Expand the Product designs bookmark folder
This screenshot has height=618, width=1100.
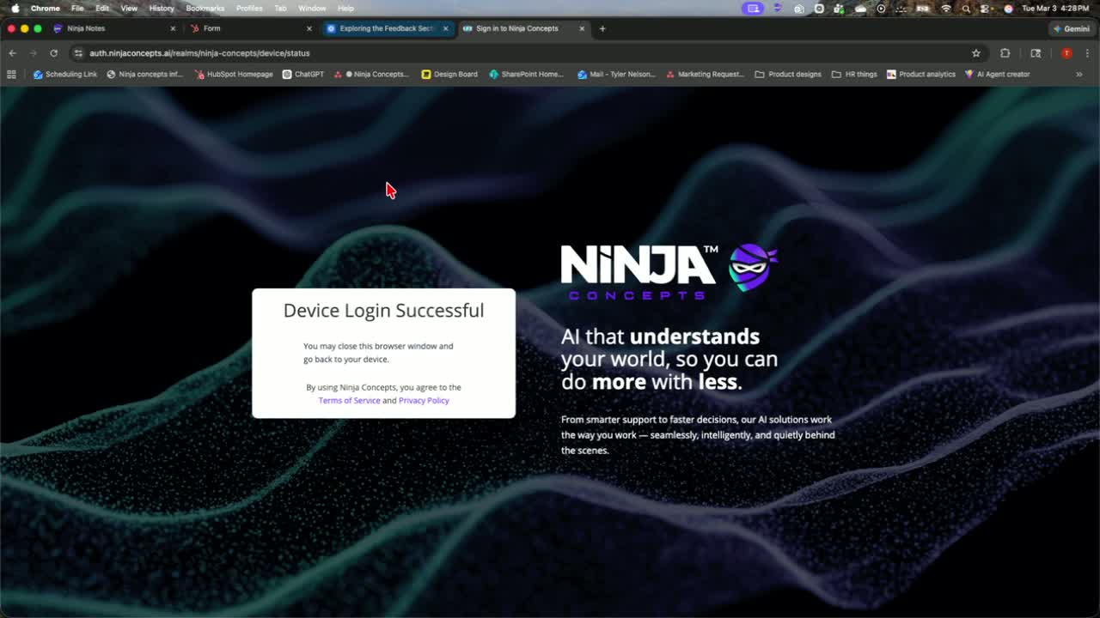(x=788, y=75)
